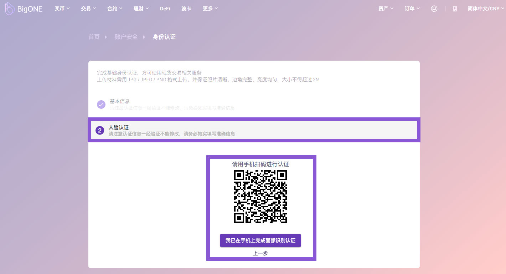Expand the 订单 dropdown menu

tap(412, 9)
